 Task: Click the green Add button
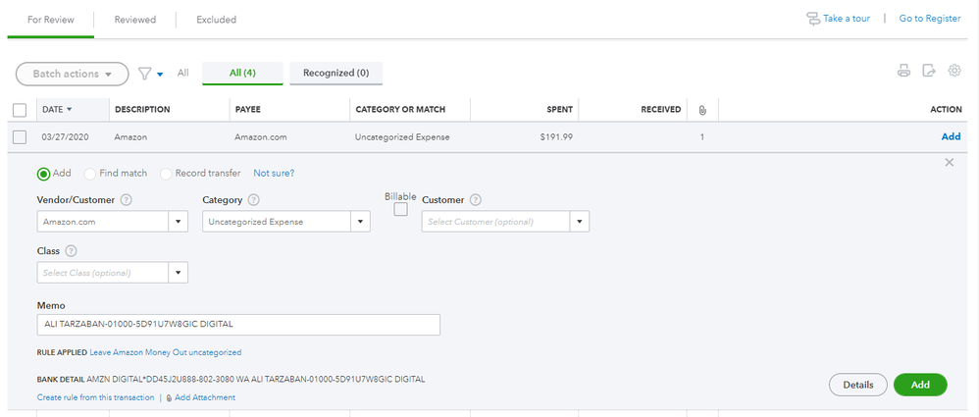click(x=920, y=385)
